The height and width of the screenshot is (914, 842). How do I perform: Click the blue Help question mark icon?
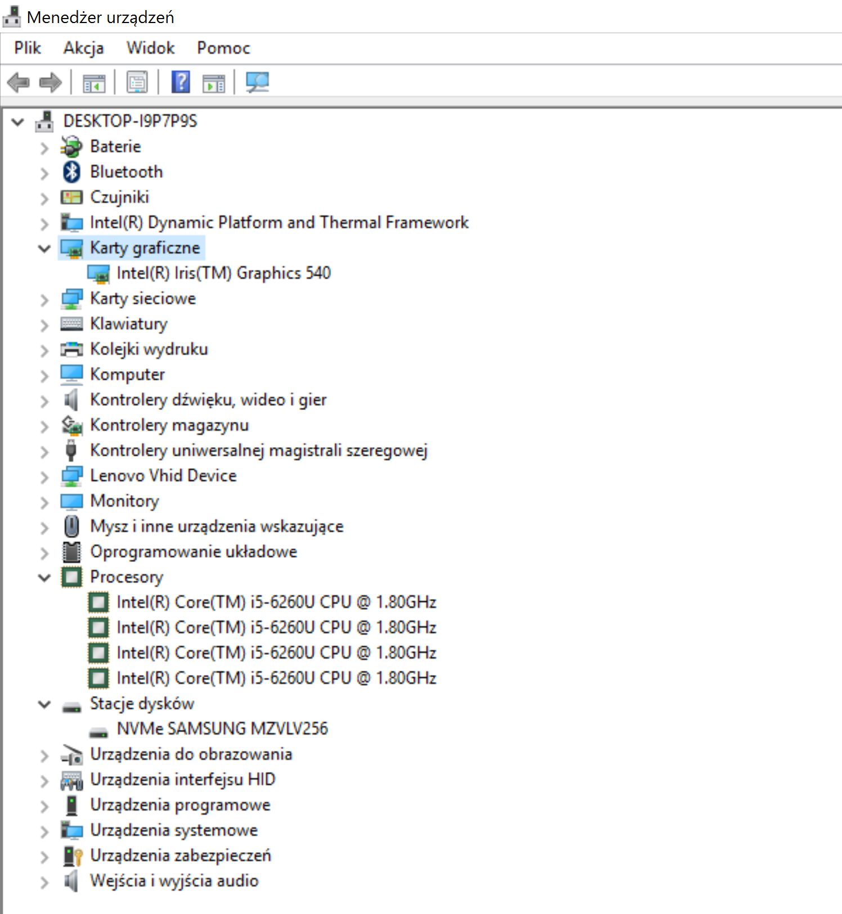[181, 82]
